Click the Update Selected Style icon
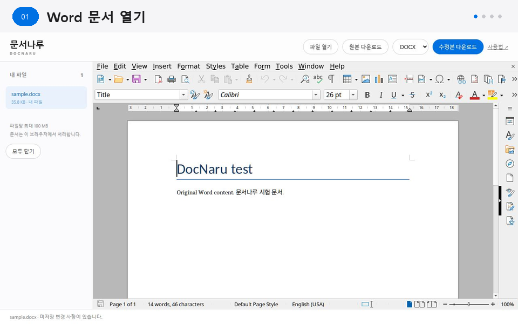 [x=195, y=95]
